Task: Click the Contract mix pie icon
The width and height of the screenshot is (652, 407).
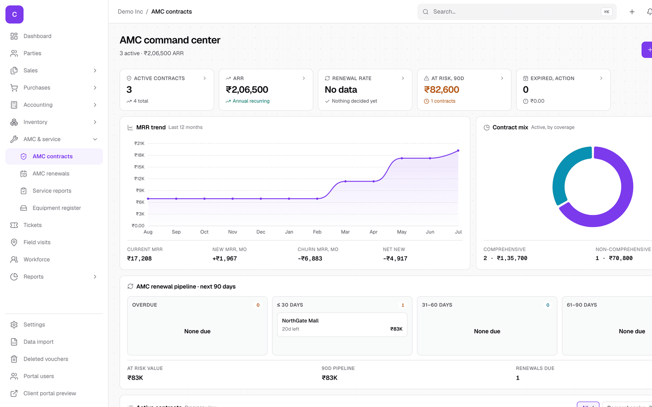Action: tap(487, 127)
